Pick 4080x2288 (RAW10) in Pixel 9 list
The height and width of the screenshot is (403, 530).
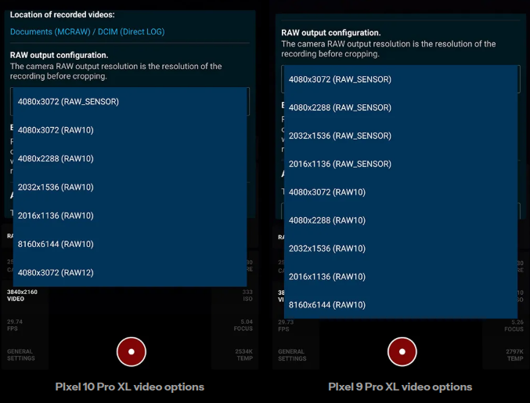click(401, 220)
